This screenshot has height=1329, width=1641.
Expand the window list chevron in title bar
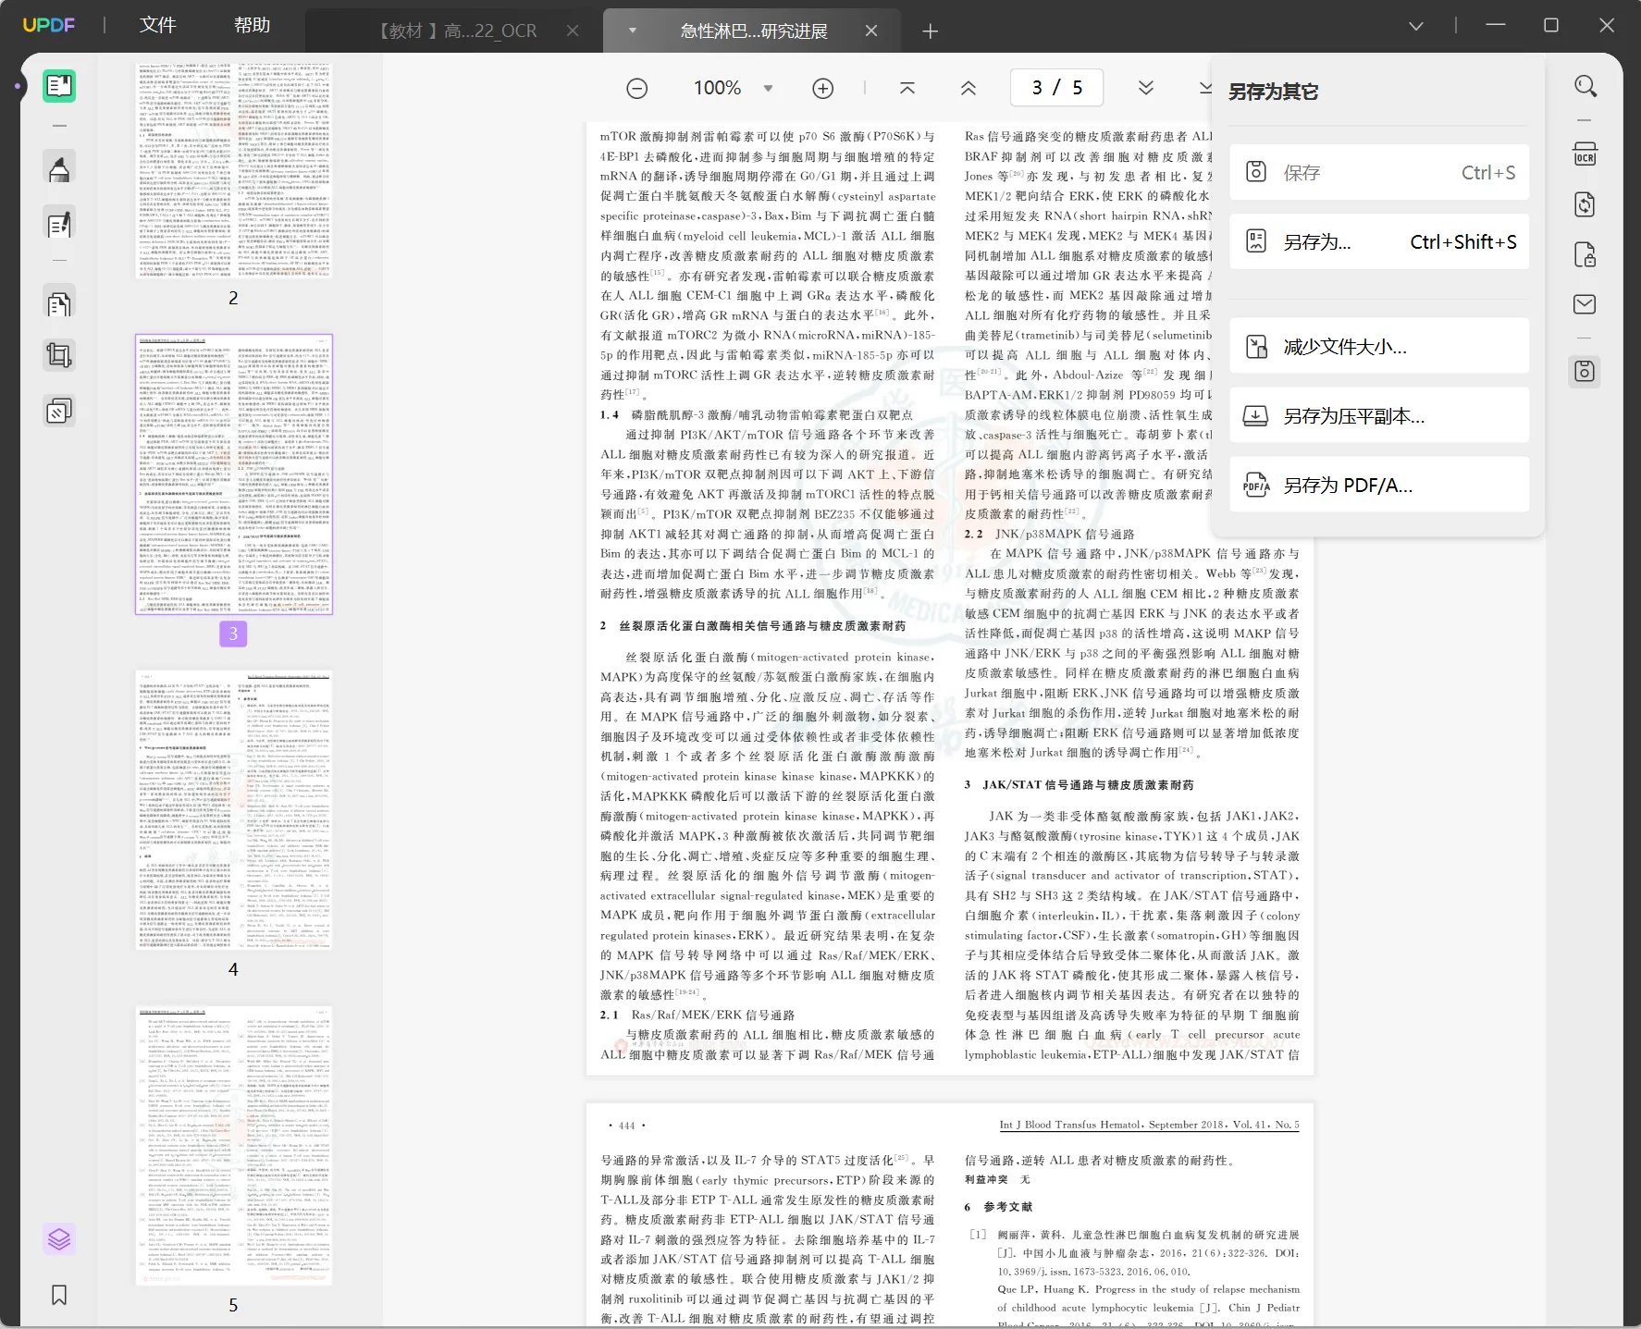click(x=1415, y=27)
